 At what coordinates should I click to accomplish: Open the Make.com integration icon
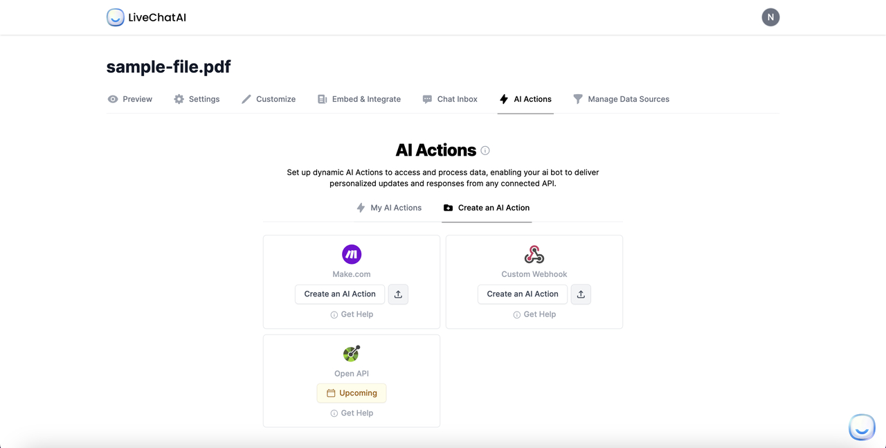click(351, 254)
